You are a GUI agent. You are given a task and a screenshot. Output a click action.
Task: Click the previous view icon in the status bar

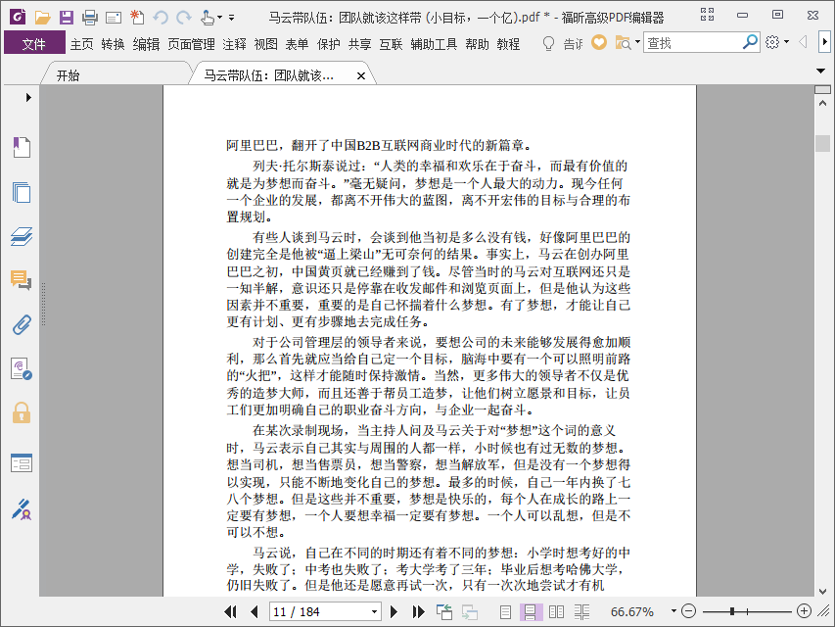coord(444,611)
